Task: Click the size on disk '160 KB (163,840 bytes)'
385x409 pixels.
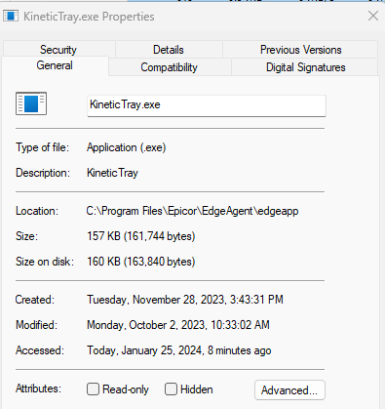Action: point(141,262)
